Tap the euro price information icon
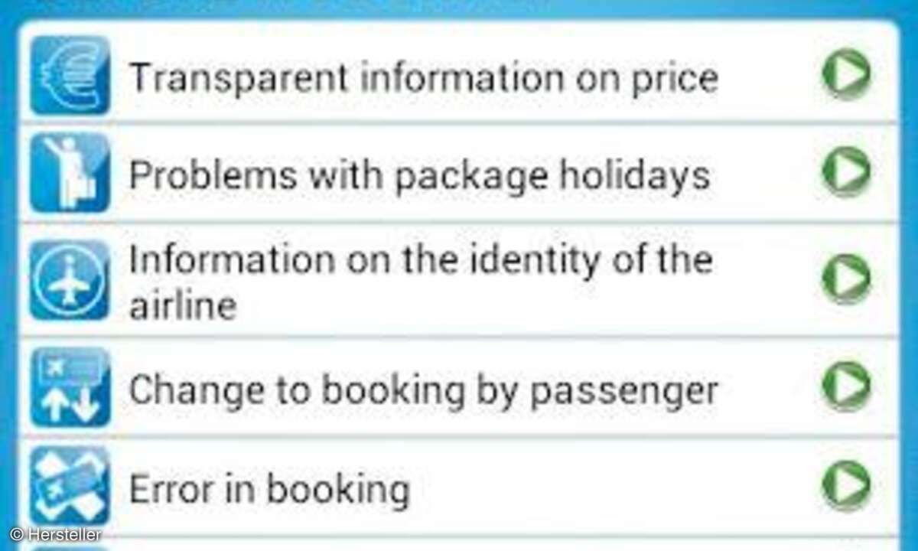Screen dimensions: 918x551 [70, 75]
